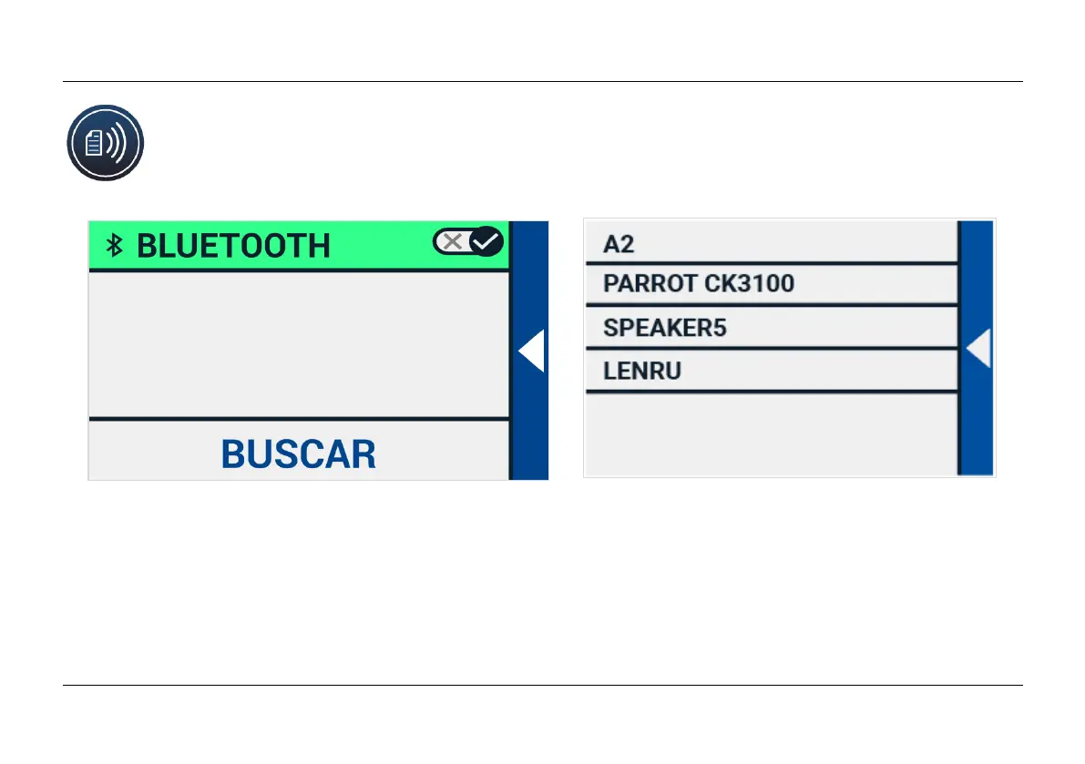Click the Bluetooth symbol icon

point(115,245)
